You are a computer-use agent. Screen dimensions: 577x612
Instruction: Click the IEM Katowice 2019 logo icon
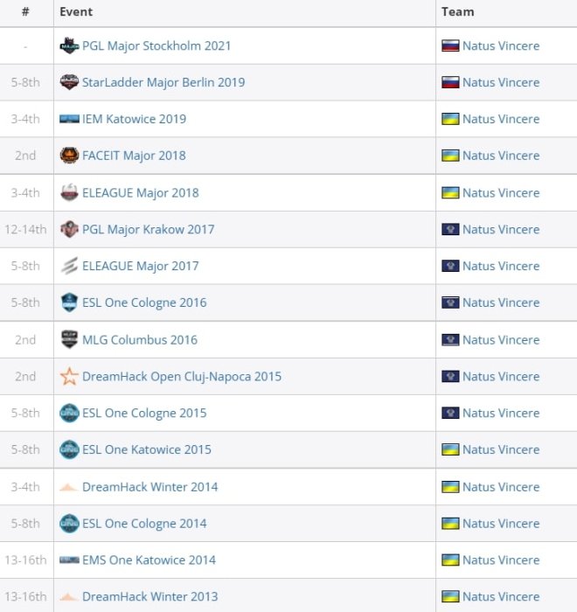69,119
